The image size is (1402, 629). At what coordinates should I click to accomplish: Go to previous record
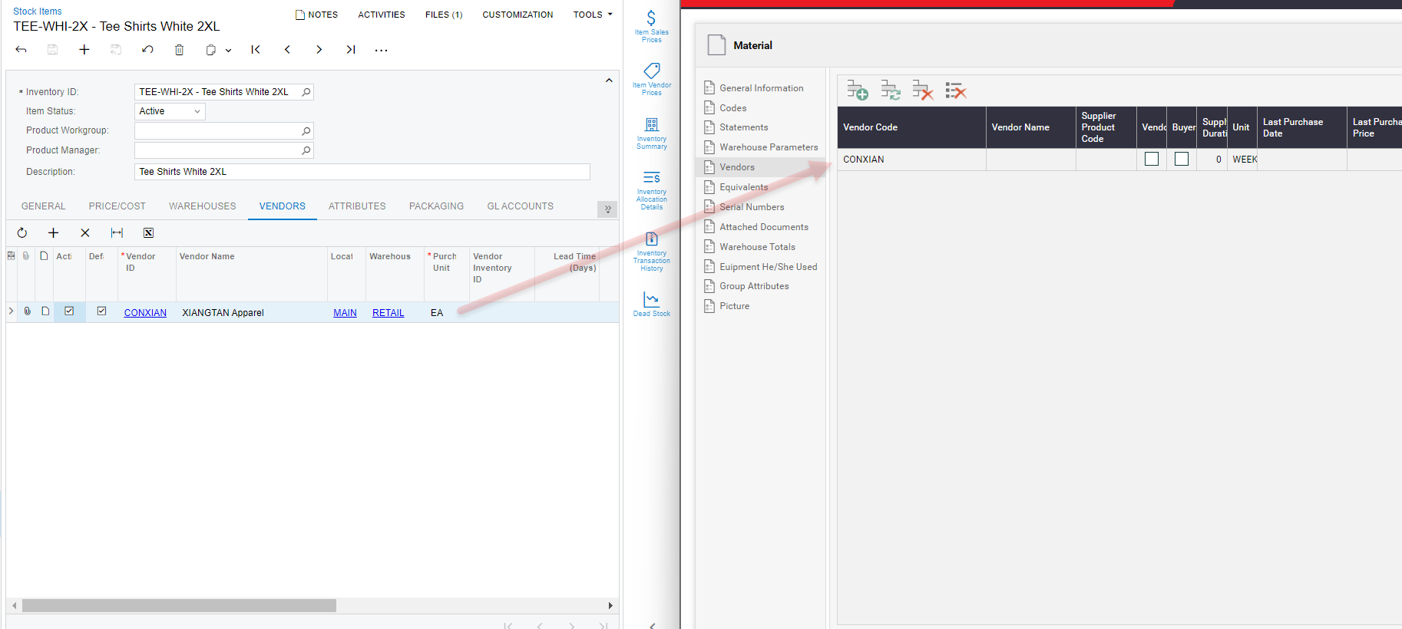click(x=287, y=50)
